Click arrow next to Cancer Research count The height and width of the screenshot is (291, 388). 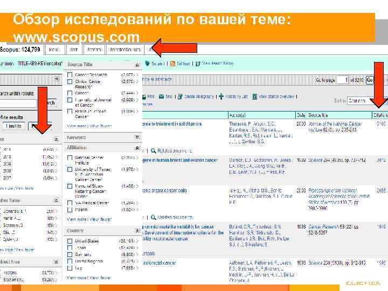[x=137, y=75]
